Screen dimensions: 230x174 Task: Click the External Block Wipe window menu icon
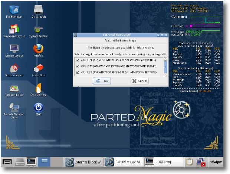click(x=76, y=35)
